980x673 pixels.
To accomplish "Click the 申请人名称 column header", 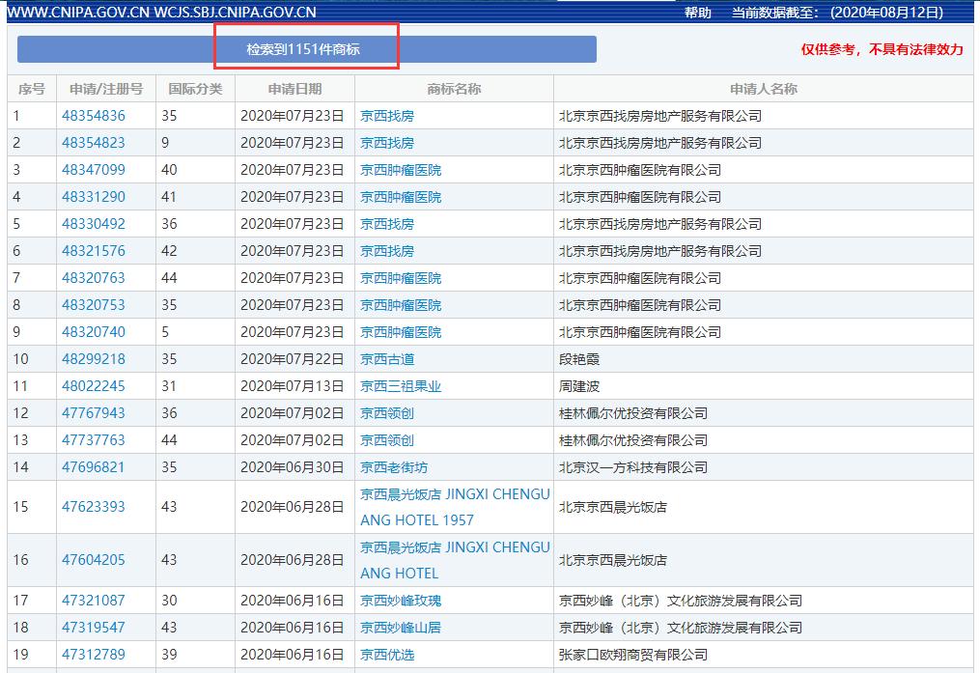I will 763,89.
